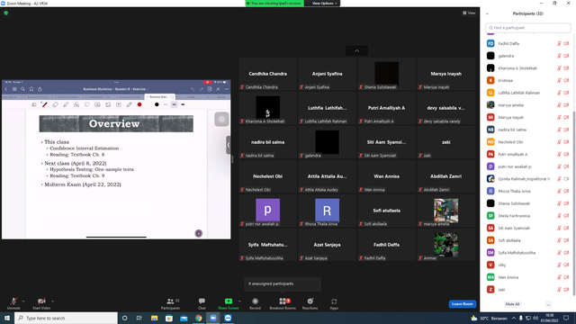Click the camera icon beside Qonita Rahmah
Image resolution: width=576 pixels, height=324 pixels.
[566, 179]
